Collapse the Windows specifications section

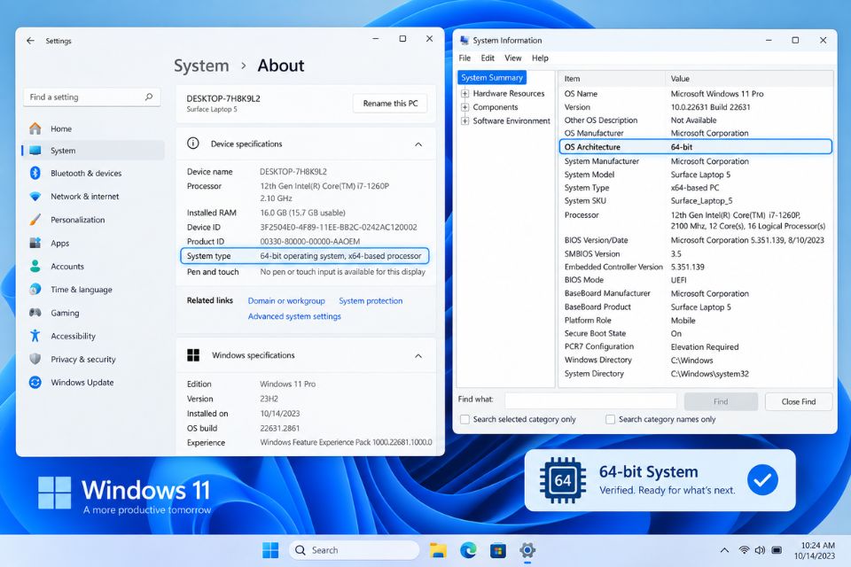(x=418, y=356)
